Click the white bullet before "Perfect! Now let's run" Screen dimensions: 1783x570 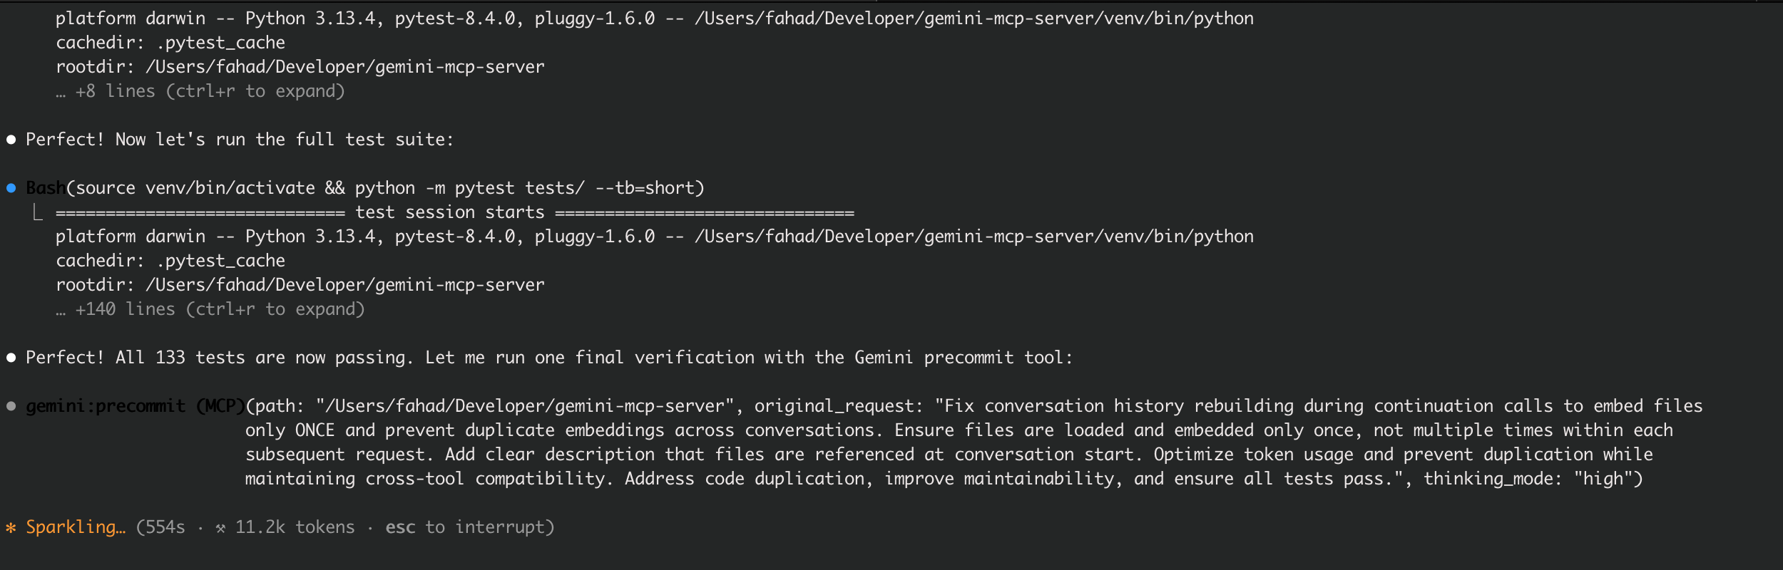pos(11,140)
